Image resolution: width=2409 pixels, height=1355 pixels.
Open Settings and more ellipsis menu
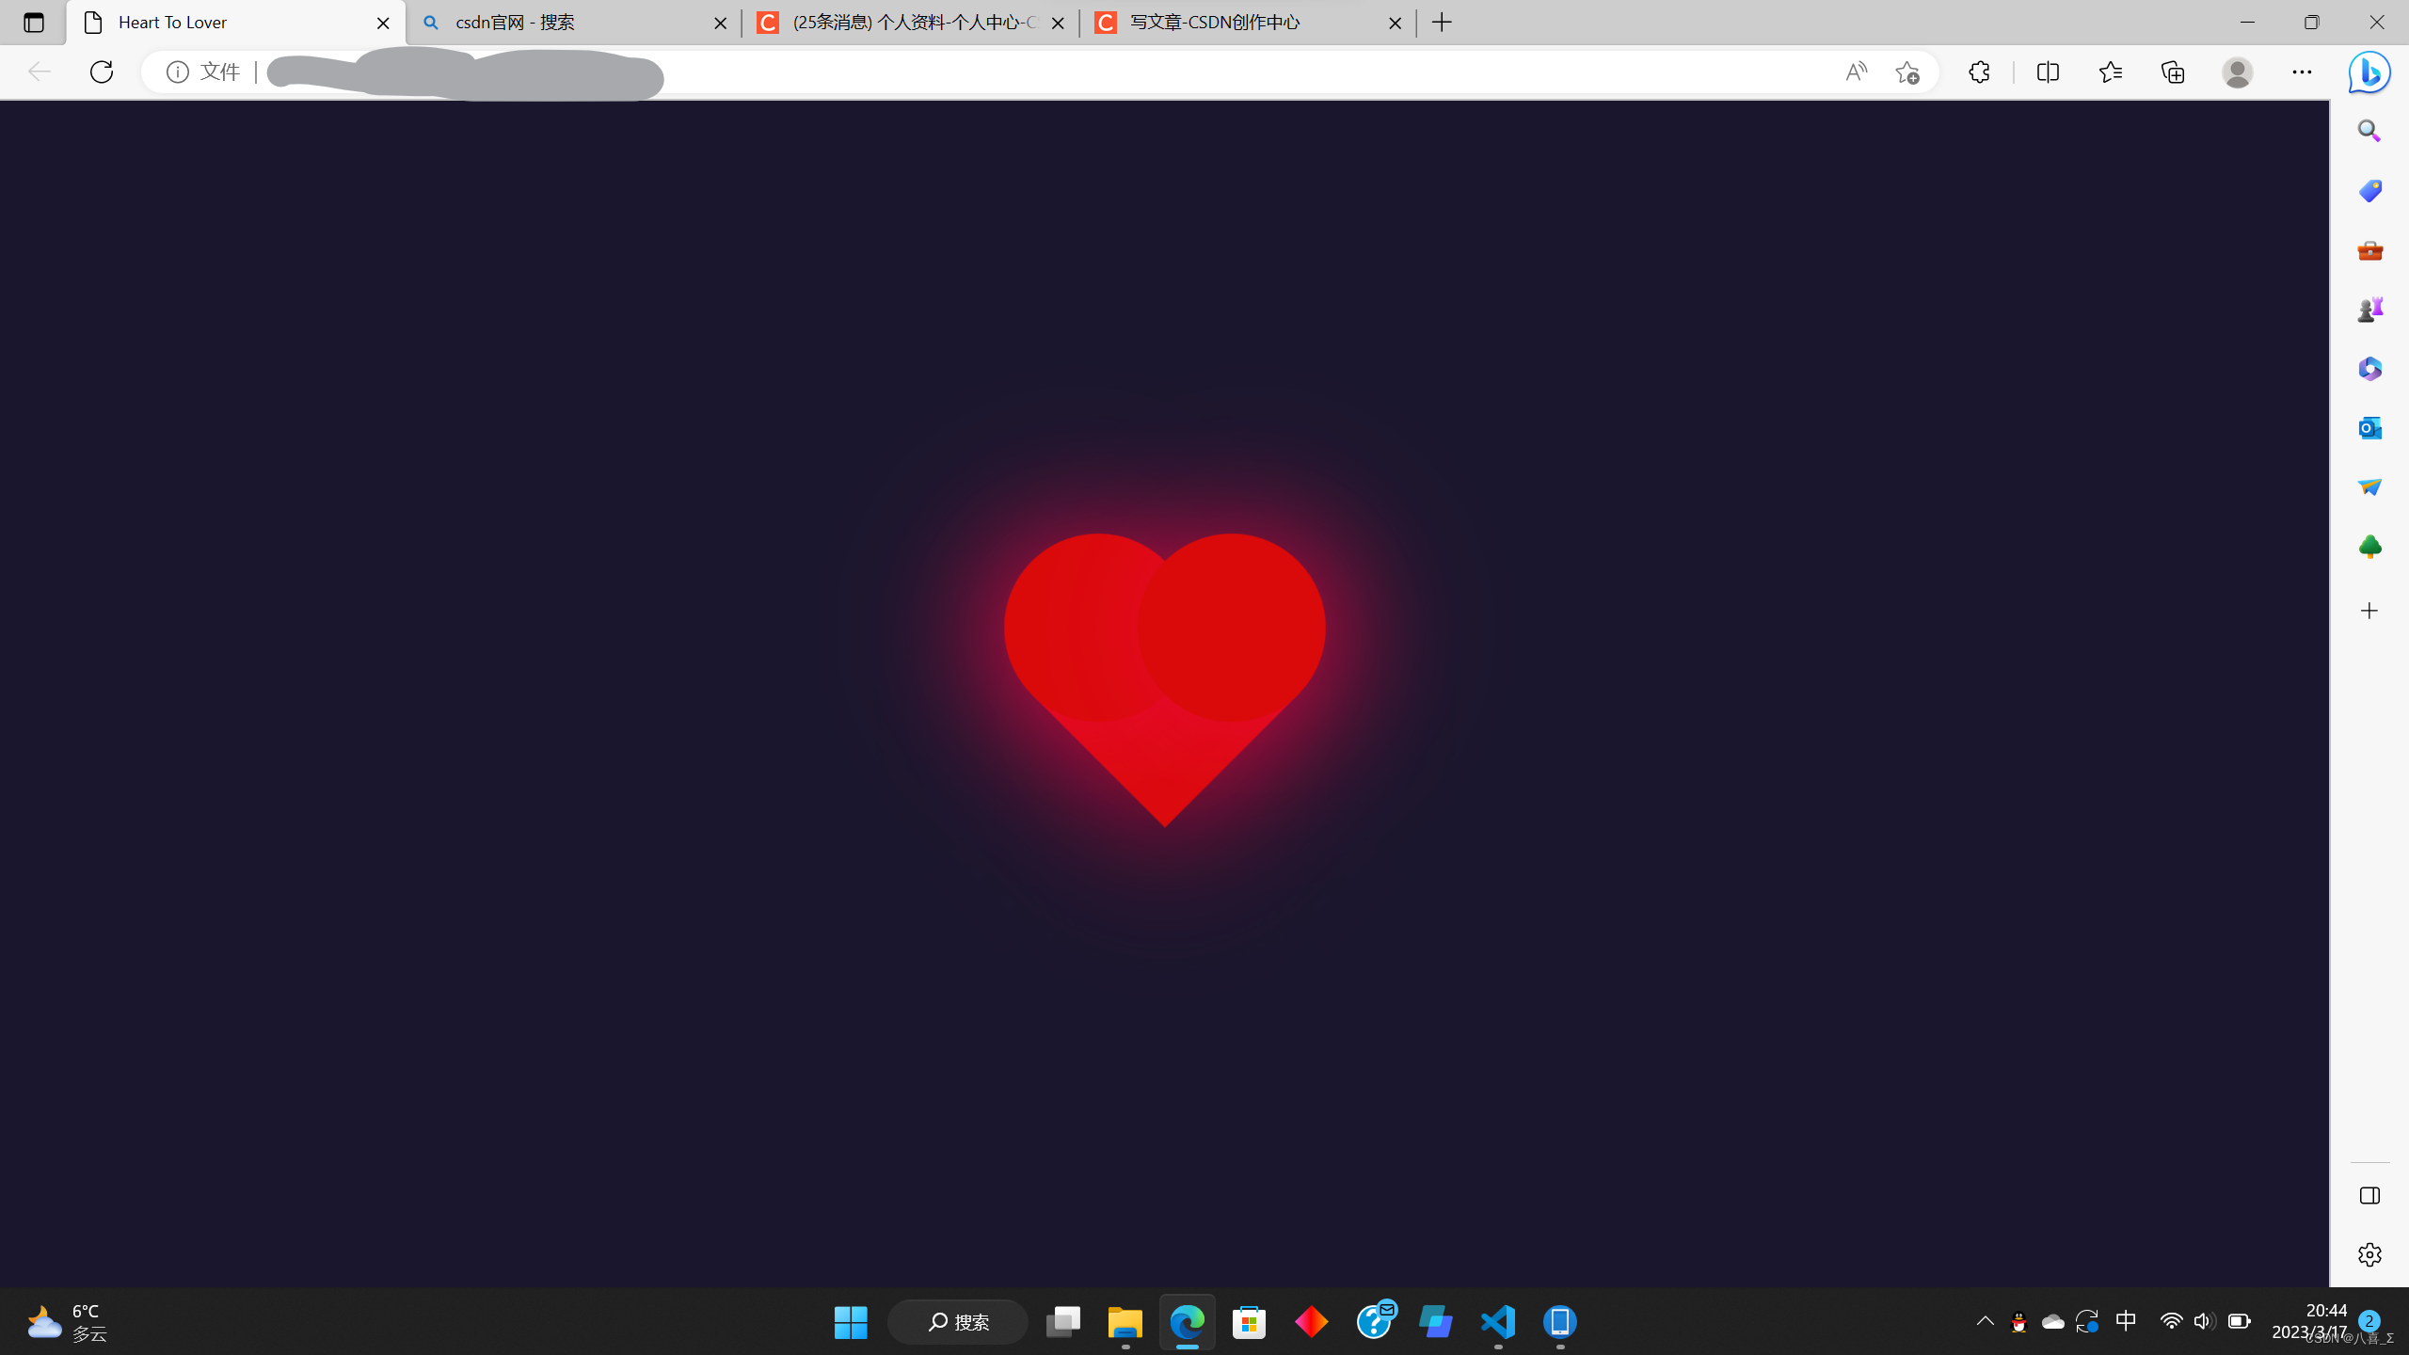click(2302, 72)
